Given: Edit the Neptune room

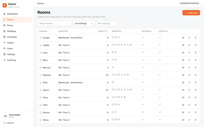Looking at the screenshot, I should coord(189,75).
